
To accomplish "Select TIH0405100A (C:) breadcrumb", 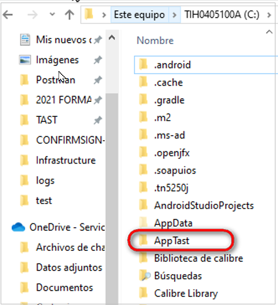I will coord(222,14).
